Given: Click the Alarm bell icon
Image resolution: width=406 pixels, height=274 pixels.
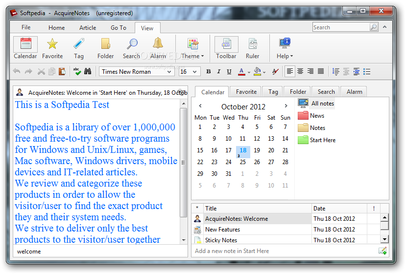Looking at the screenshot, I should pyautogui.click(x=158, y=43).
